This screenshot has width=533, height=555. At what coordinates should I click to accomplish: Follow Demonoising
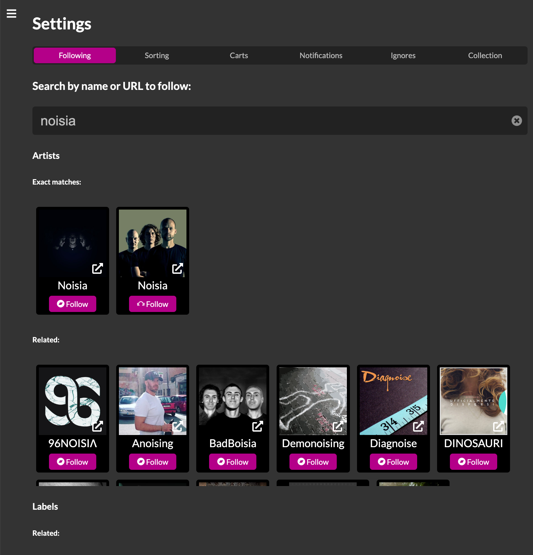coord(313,462)
